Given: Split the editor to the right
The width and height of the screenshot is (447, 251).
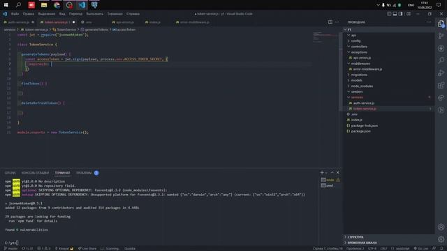Looking at the screenshot, I should [330, 22].
